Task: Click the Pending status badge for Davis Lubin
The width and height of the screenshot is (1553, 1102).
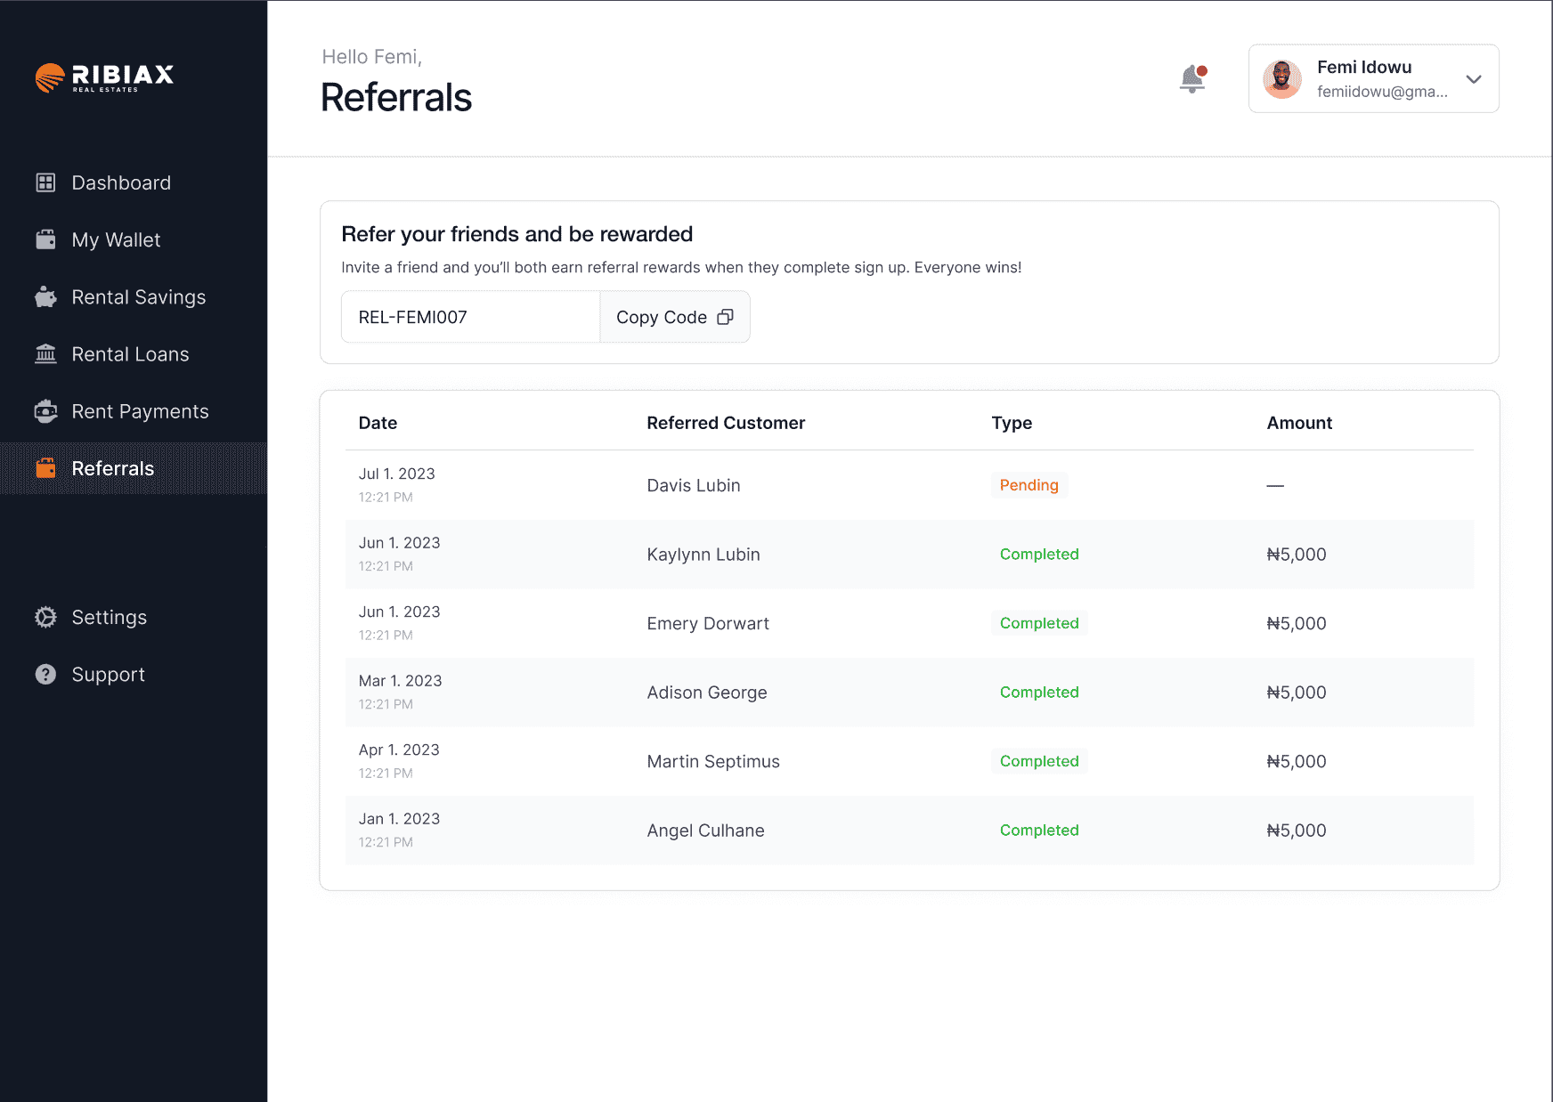Action: (x=1029, y=485)
